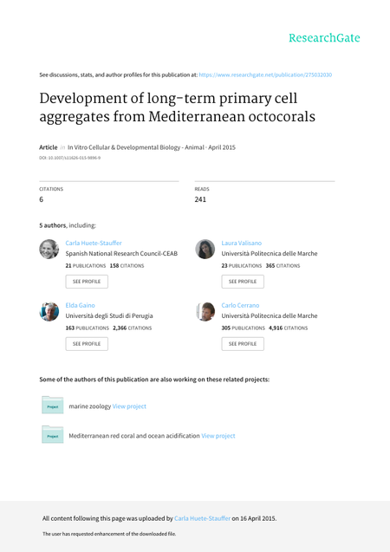Open Carlo Cerrano's profile photo
The width and height of the screenshot is (390, 552).
[205, 312]
